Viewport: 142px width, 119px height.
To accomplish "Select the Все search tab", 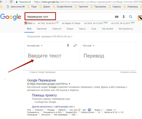I will pyautogui.click(x=29, y=29).
